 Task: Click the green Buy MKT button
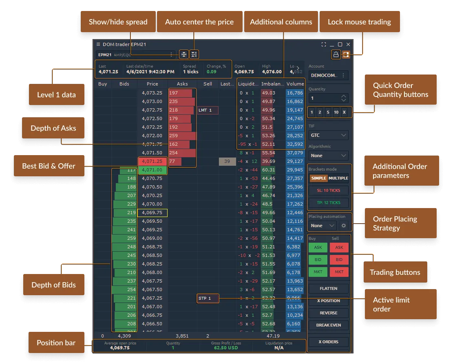(318, 272)
